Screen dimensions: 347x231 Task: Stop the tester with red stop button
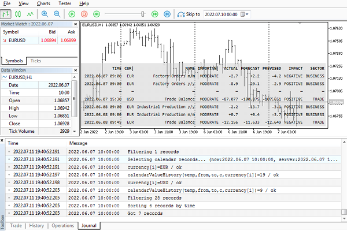[x=85, y=14]
